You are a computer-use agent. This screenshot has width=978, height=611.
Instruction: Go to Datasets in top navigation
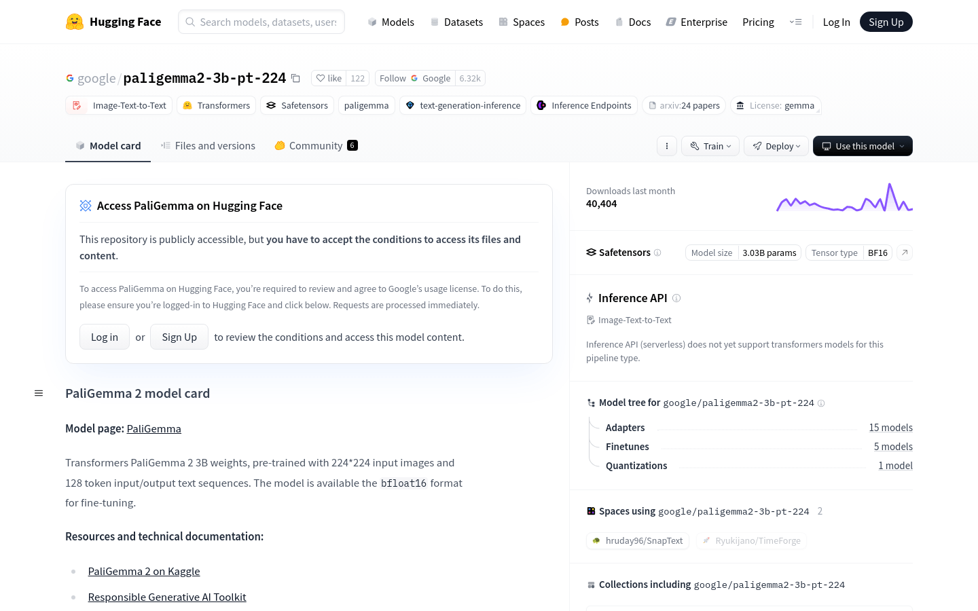(x=457, y=22)
